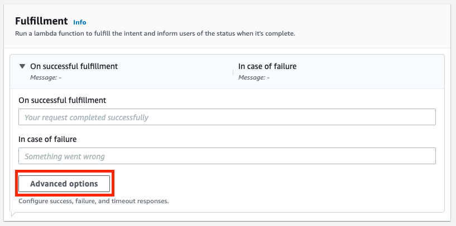This screenshot has width=456, height=226.
Task: Click the On successful fulfillment summary title
Action: 74,66
